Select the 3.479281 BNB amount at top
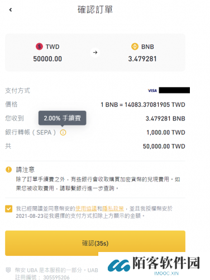The image size is (210, 280). [x=142, y=59]
